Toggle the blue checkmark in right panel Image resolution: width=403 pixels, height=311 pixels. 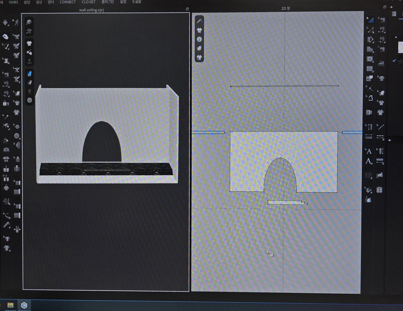coord(394,61)
